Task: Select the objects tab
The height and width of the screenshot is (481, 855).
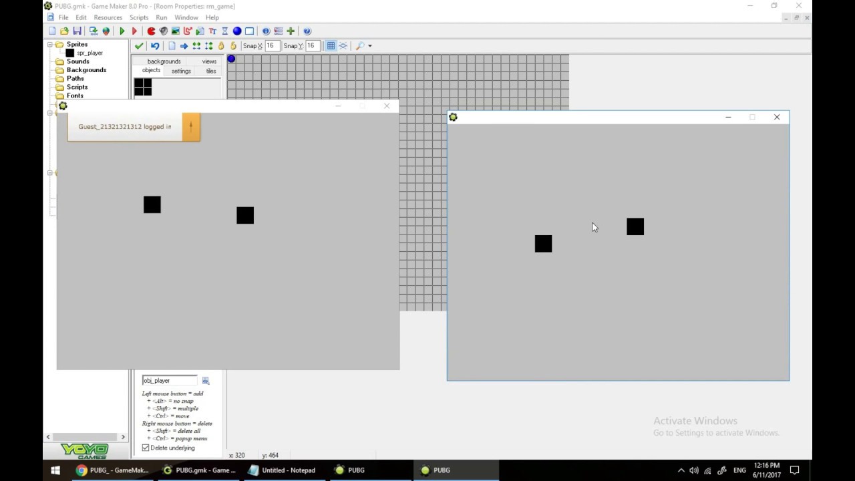Action: 151,71
